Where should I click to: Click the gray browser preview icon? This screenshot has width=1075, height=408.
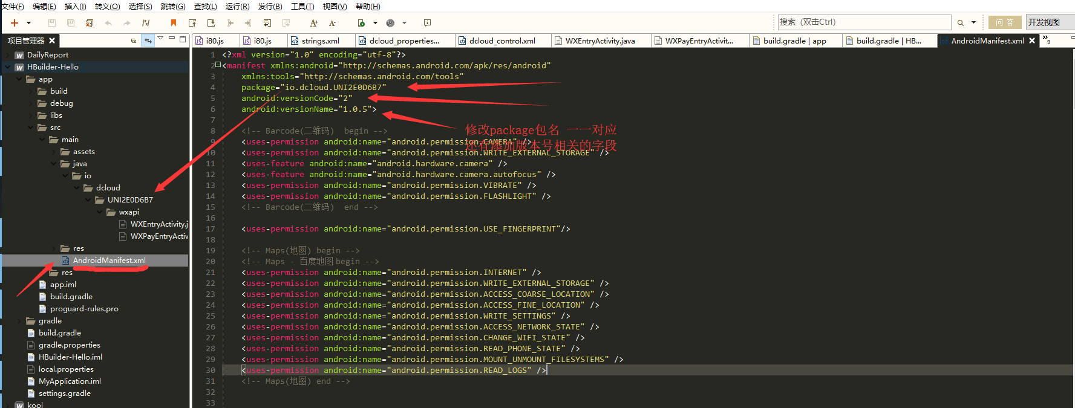(x=390, y=23)
